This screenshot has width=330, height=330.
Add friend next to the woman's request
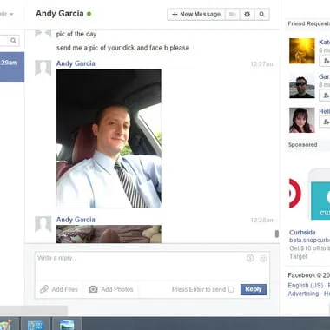(326, 122)
